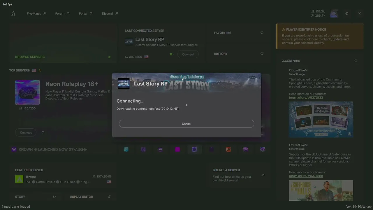Click the US flag on the Arena row
This screenshot has height=210, width=373.
click(x=109, y=182)
